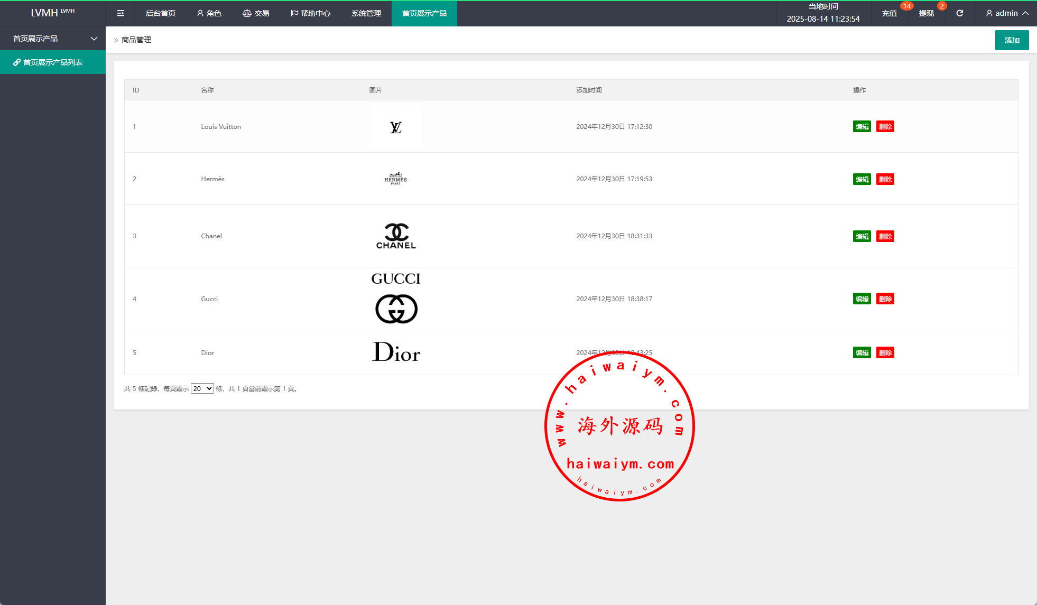Image resolution: width=1037 pixels, height=605 pixels.
Task: Click the refresh icon in top bar
Action: pos(959,13)
